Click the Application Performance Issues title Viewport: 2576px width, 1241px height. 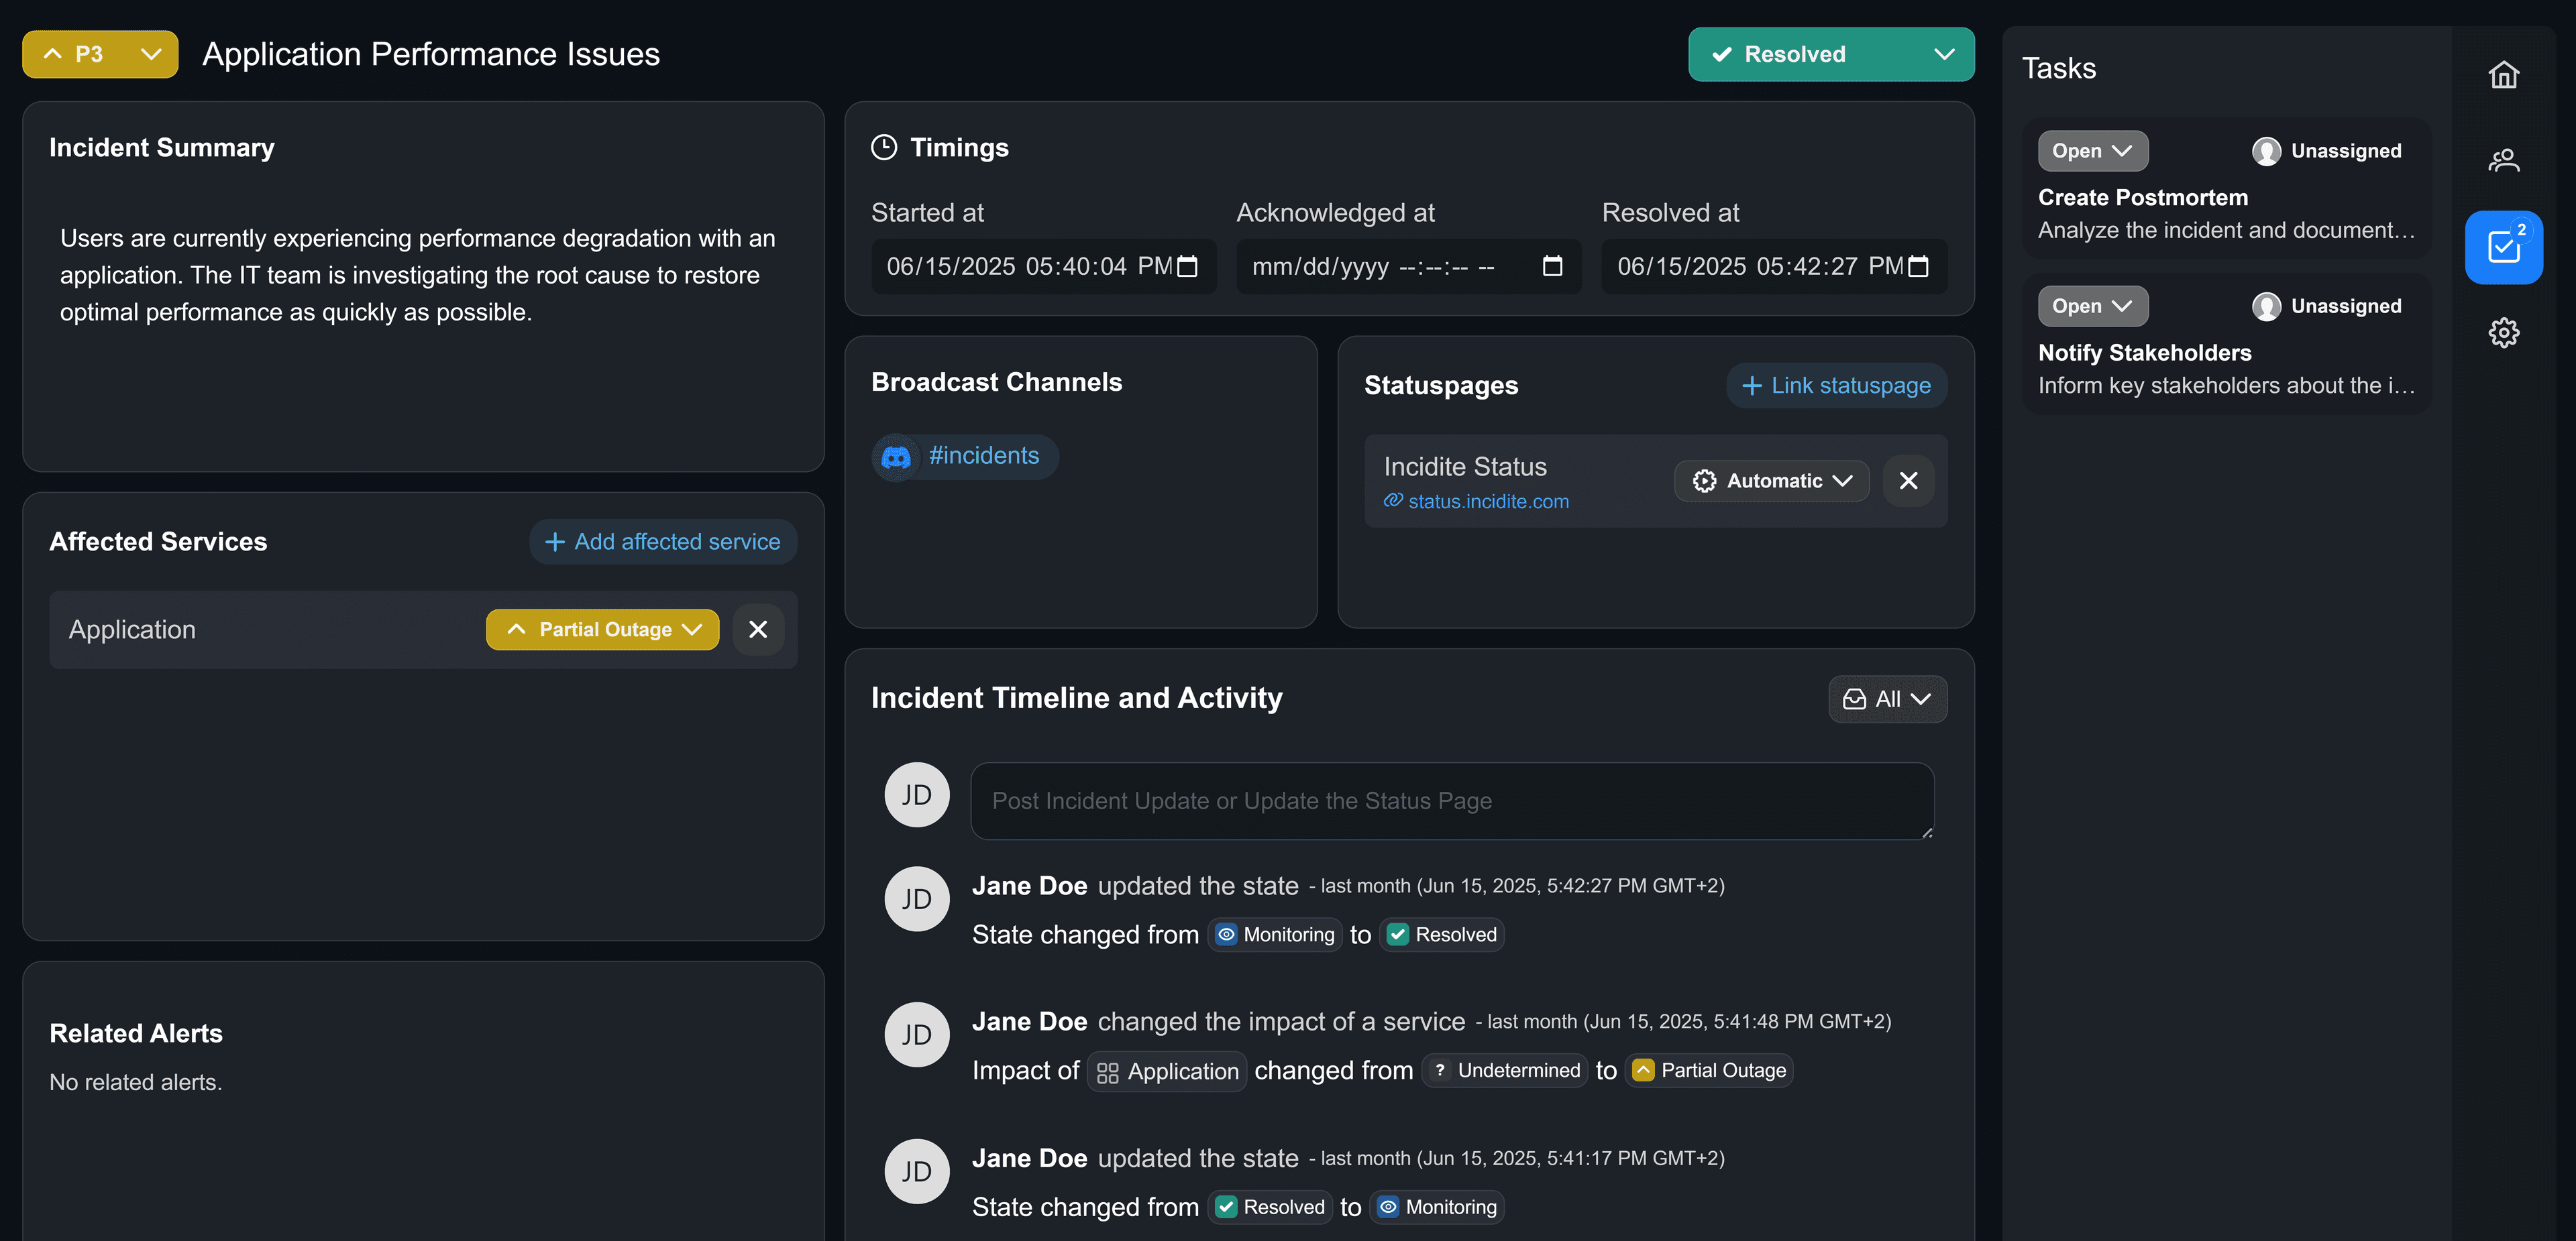pos(431,54)
